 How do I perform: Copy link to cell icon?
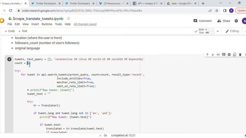218,54
